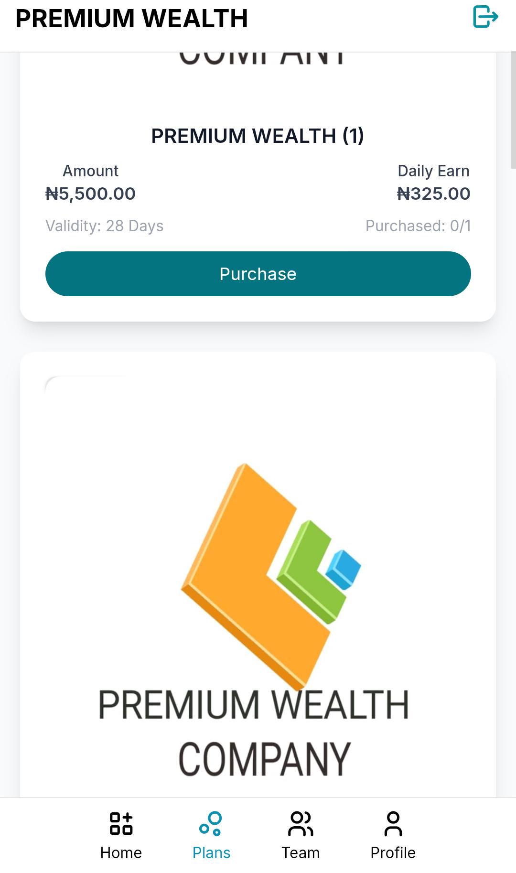Tap the Validity: 28 Days label

(x=104, y=226)
